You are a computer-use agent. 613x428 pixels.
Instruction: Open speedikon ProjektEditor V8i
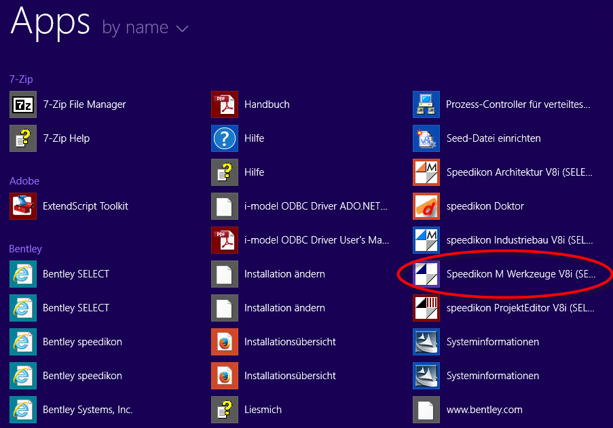tap(504, 308)
